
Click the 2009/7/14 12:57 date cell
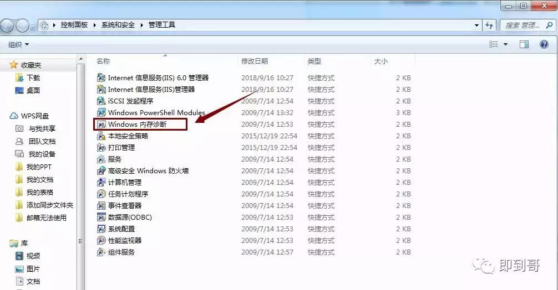267,252
